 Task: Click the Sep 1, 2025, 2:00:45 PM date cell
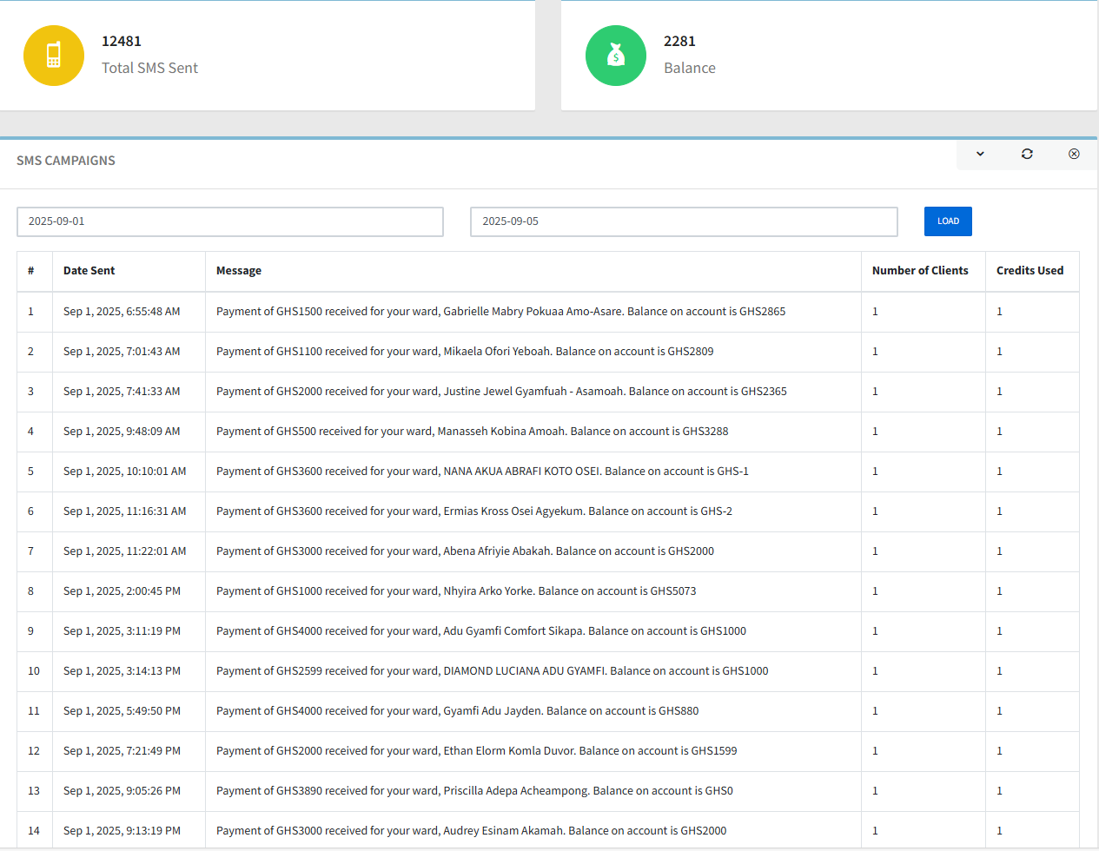tap(122, 591)
